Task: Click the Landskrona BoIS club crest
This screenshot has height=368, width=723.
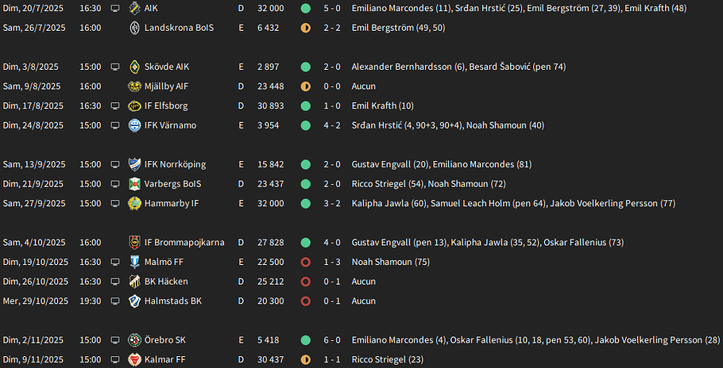Action: (134, 28)
